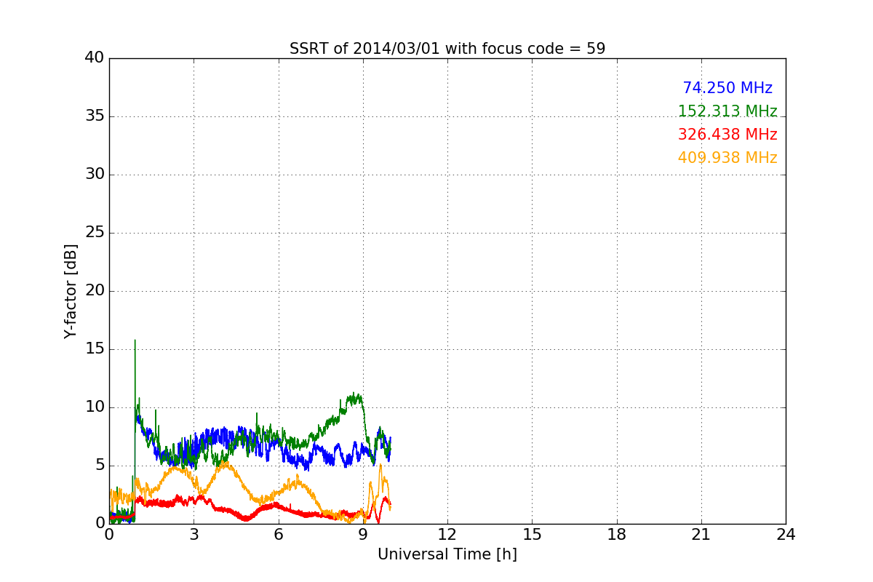Viewport: 873px width, 582px height.
Task: Click the y-axis tick label 10
Action: pos(95,407)
